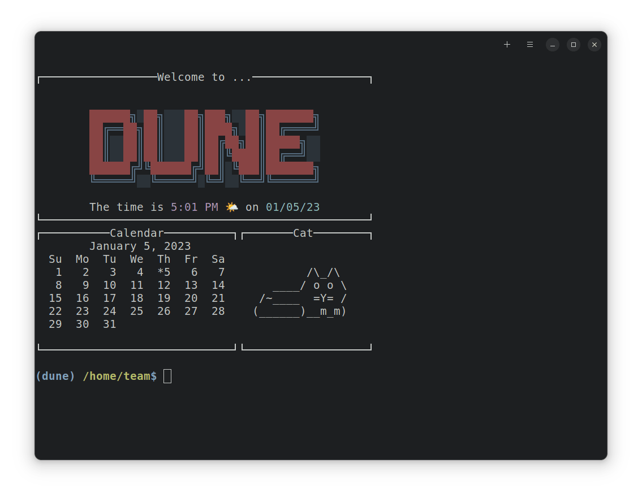Viewport: 642px width, 498px height.
Task: Maximize the terminal window
Action: click(x=574, y=45)
